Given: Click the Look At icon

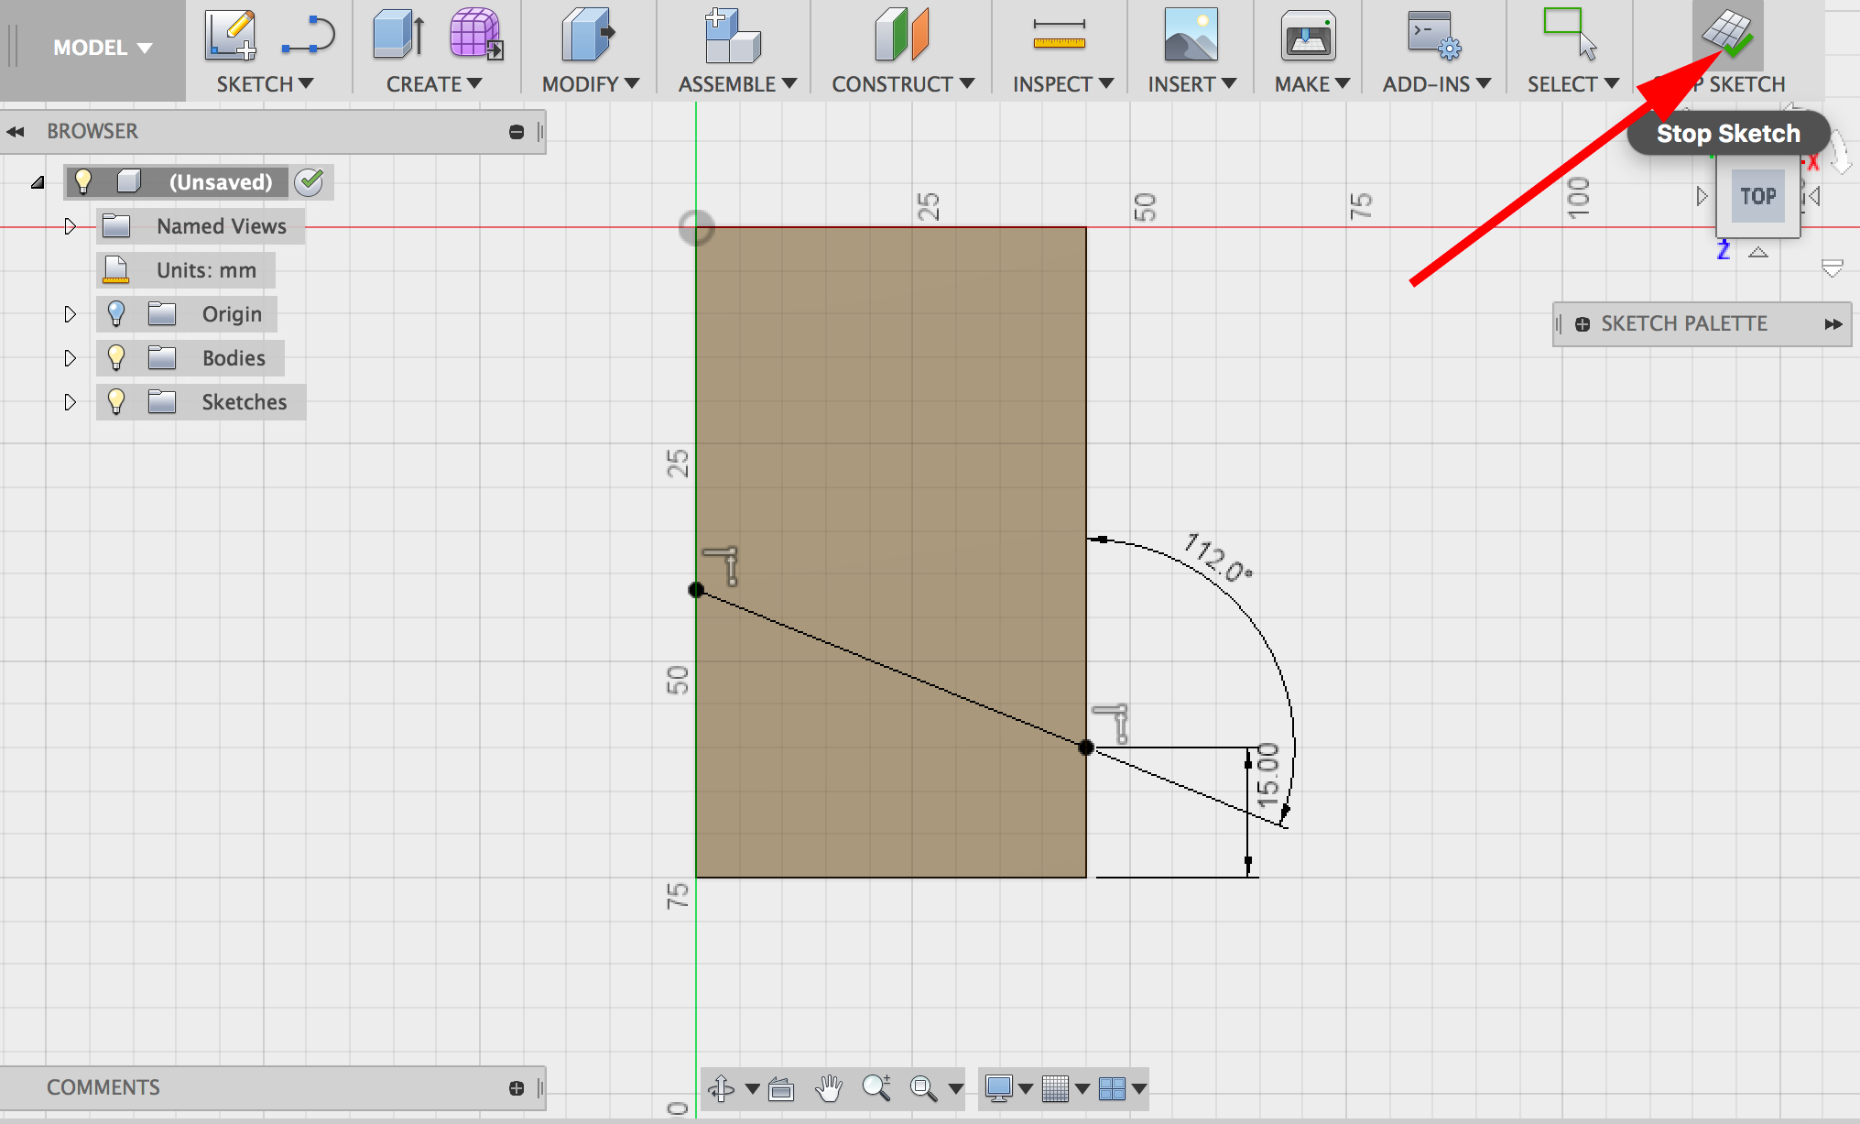Looking at the screenshot, I should (x=781, y=1088).
